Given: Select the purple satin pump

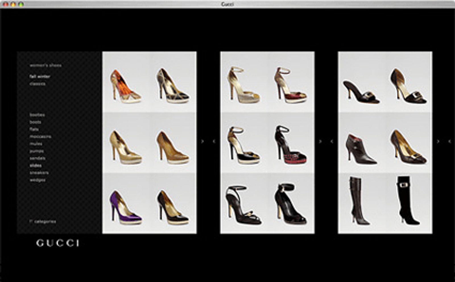Looking at the screenshot, I should pyautogui.click(x=125, y=207).
